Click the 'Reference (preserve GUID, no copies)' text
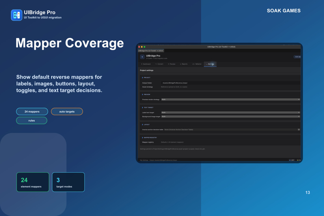The height and width of the screenshot is (216, 324). (174, 87)
